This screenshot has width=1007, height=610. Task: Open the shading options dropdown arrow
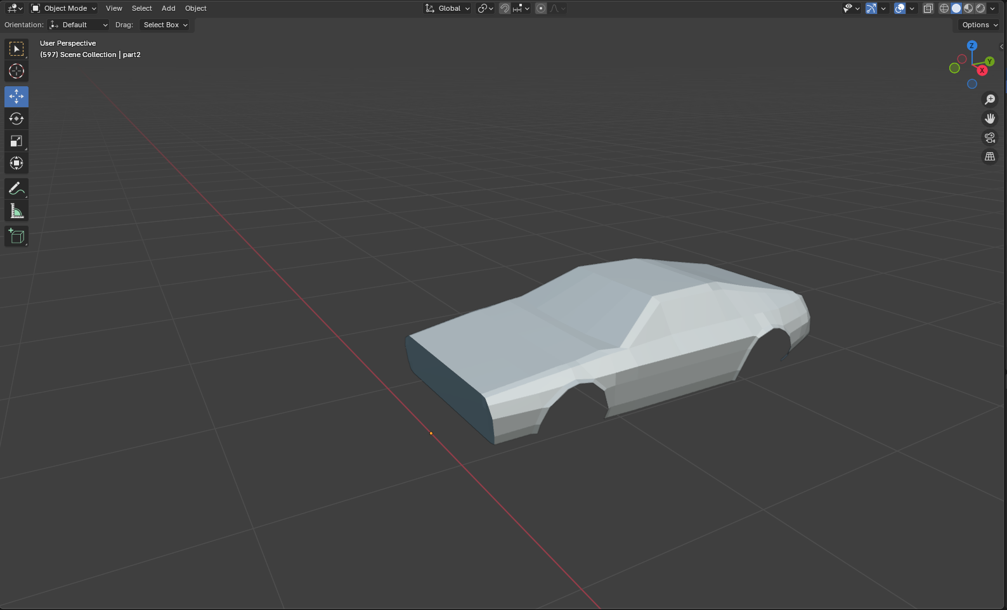pyautogui.click(x=992, y=8)
